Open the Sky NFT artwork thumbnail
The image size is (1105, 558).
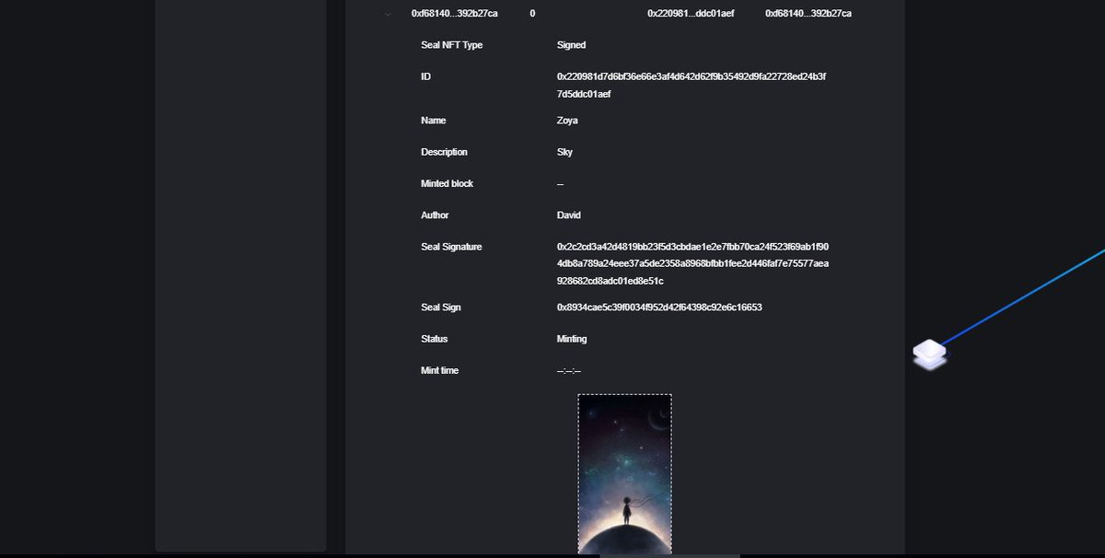pyautogui.click(x=624, y=474)
